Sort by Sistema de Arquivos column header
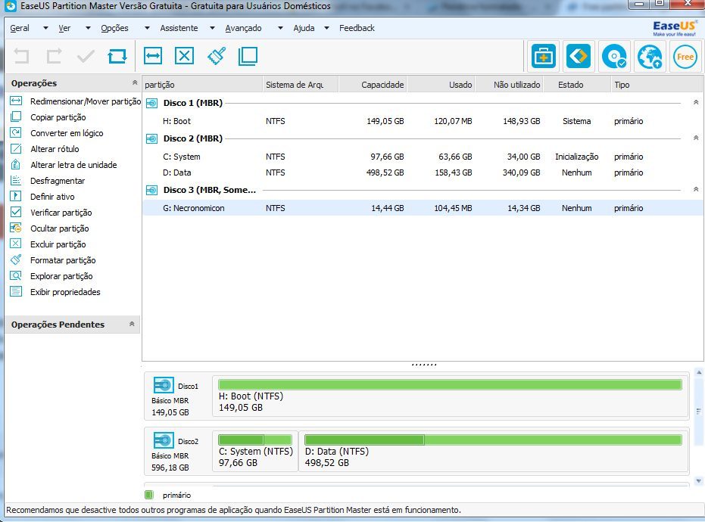This screenshot has height=522, width=705. pos(301,85)
